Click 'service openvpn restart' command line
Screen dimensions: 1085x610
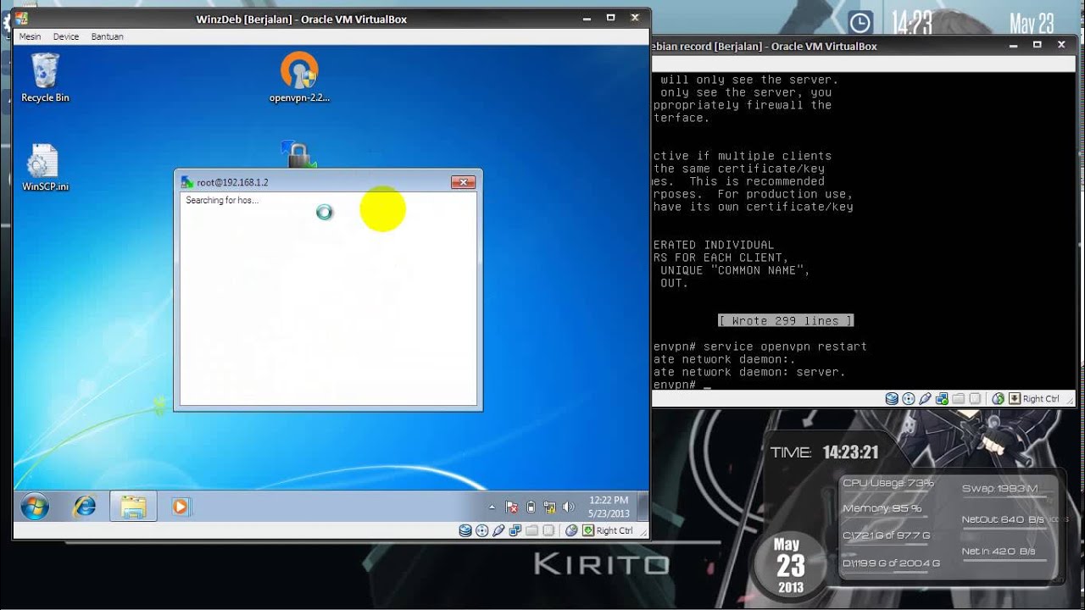[x=785, y=347]
